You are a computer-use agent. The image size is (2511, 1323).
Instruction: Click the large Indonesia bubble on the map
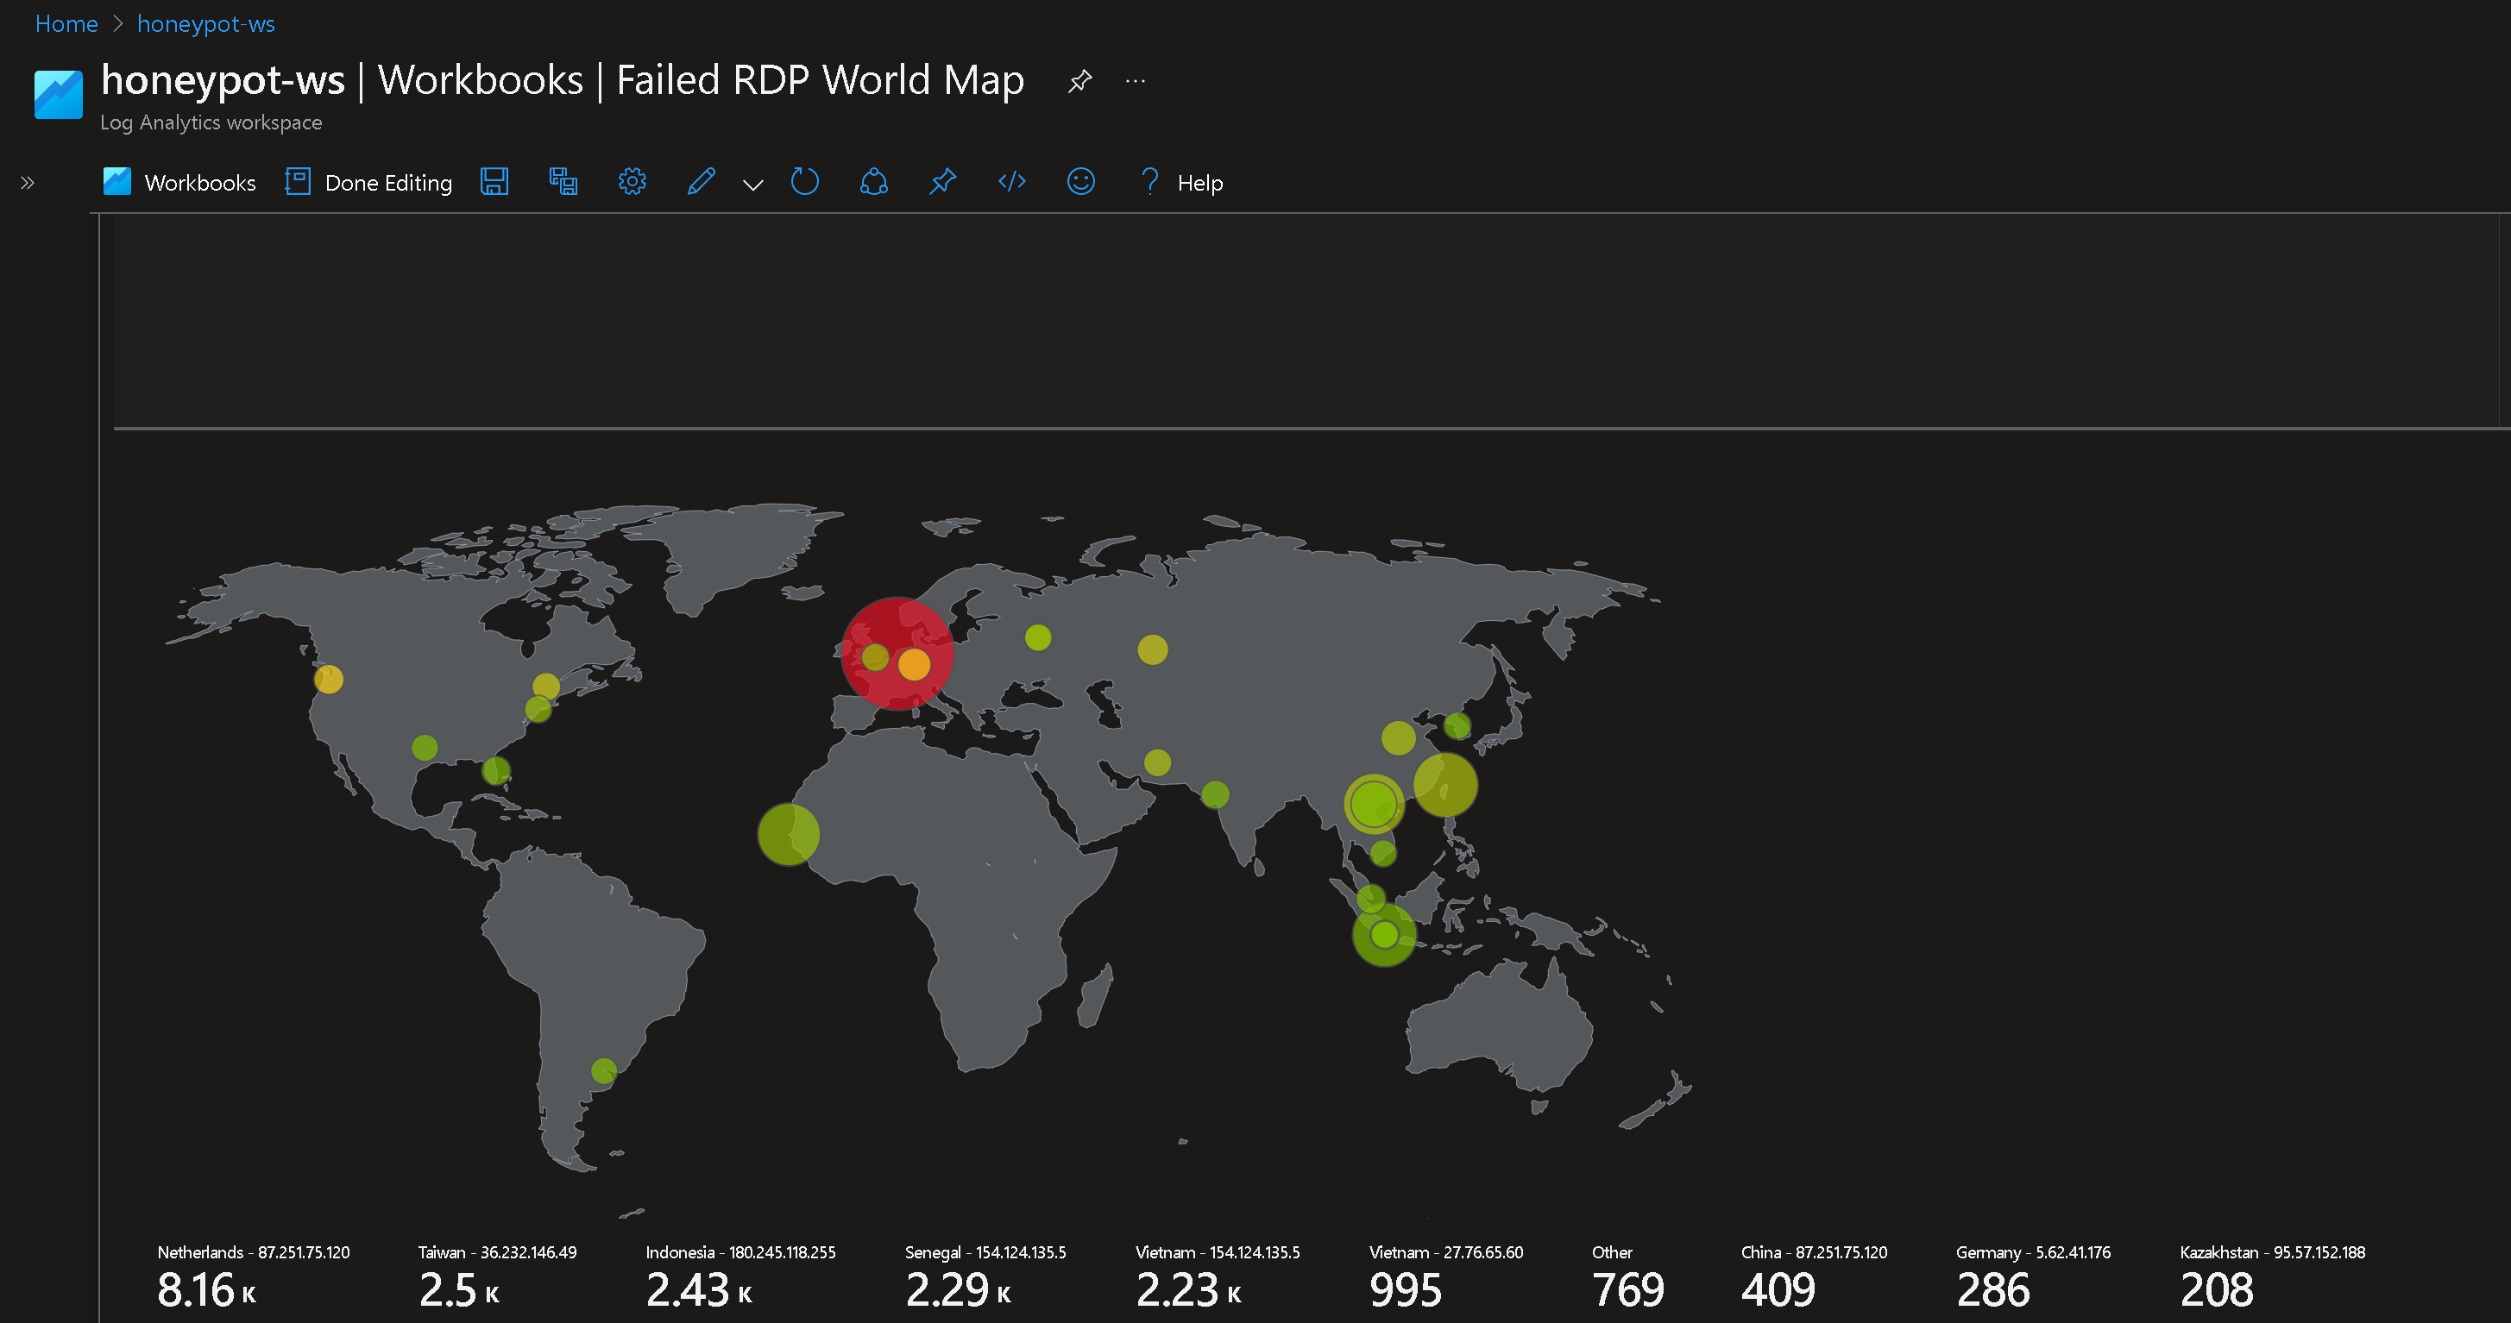point(1384,934)
